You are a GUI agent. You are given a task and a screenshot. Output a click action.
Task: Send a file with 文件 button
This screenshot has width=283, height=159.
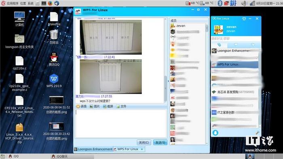121,107
